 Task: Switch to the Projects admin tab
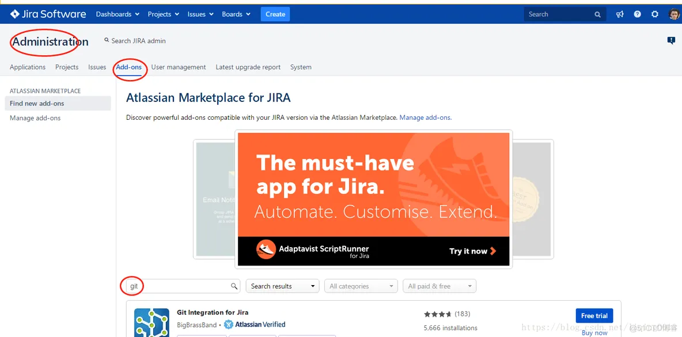pos(67,67)
